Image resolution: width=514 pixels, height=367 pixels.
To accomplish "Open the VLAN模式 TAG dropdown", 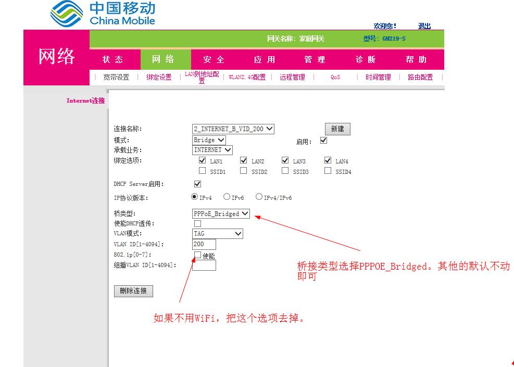I will tap(218, 233).
